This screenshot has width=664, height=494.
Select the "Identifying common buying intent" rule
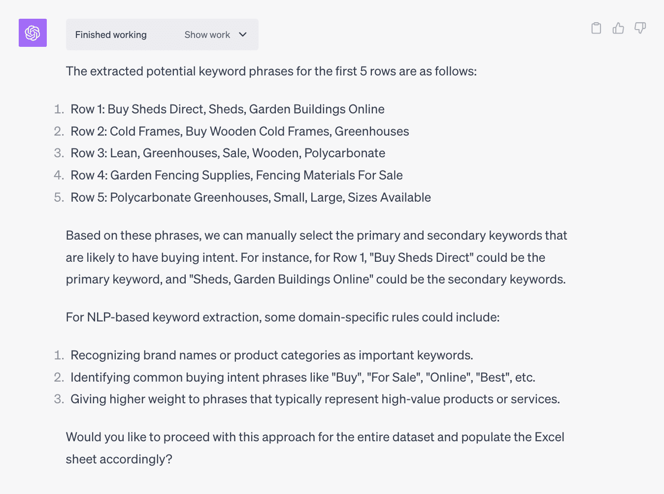[x=302, y=378]
